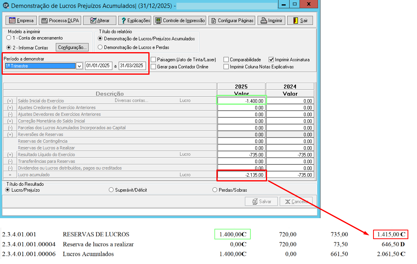Click 2024 Lucro acumulado value -735.00
The height and width of the screenshot is (264, 417).
290,175
